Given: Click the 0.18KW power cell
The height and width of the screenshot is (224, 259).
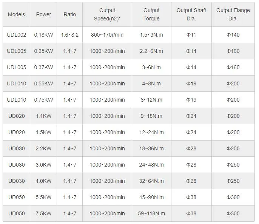Looking at the screenshot, I should (x=43, y=35).
